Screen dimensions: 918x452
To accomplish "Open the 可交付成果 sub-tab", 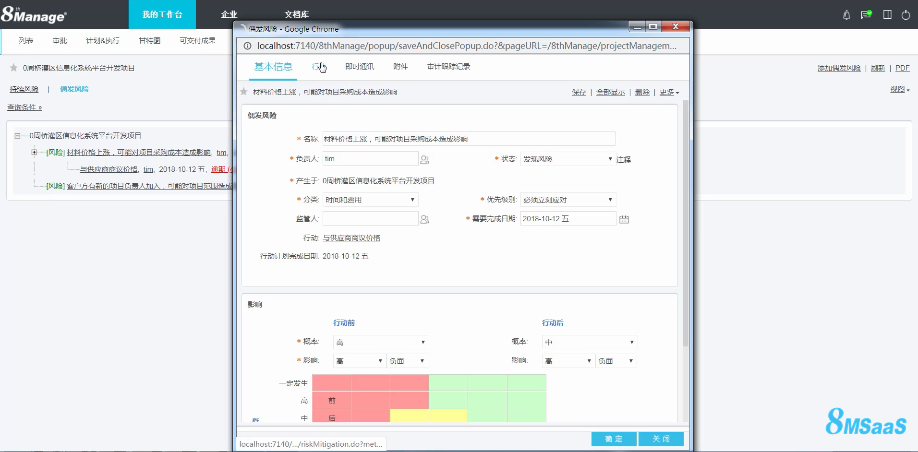I will (197, 41).
